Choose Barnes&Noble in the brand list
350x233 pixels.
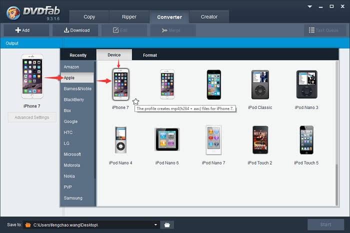pyautogui.click(x=77, y=88)
